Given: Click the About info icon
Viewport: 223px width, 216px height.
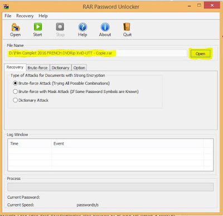Looking at the screenshot, I should click(x=105, y=30).
